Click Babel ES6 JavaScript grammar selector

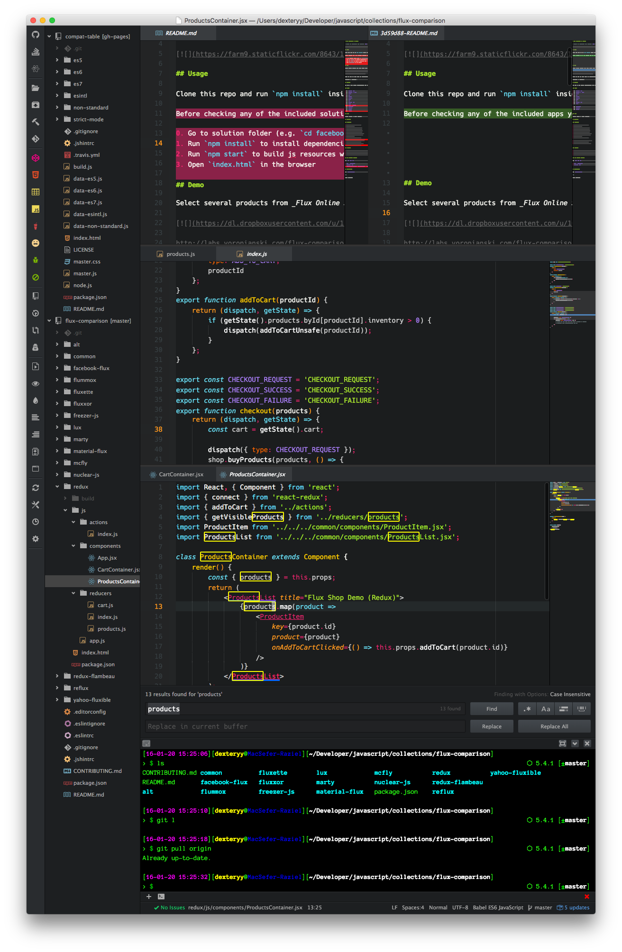(498, 908)
